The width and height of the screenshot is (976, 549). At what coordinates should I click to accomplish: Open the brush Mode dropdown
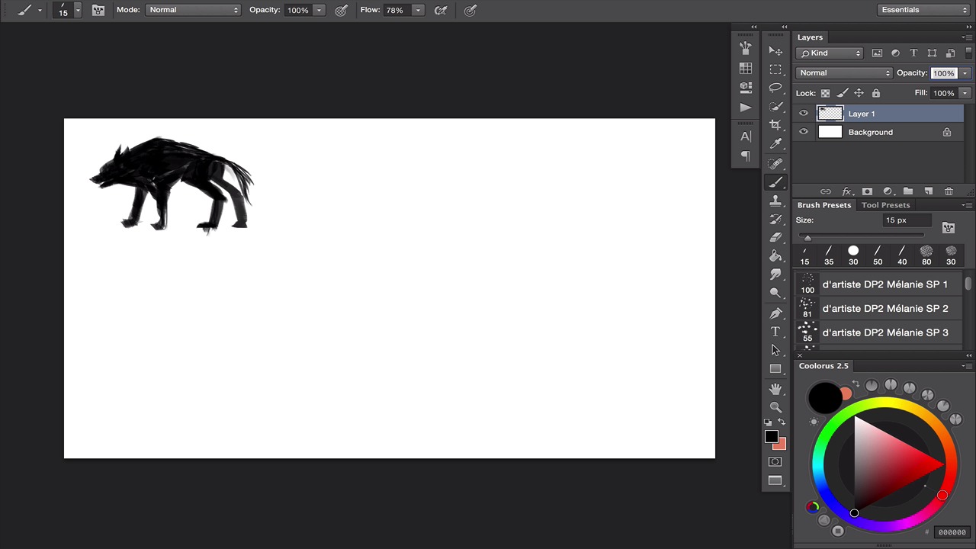click(x=193, y=10)
